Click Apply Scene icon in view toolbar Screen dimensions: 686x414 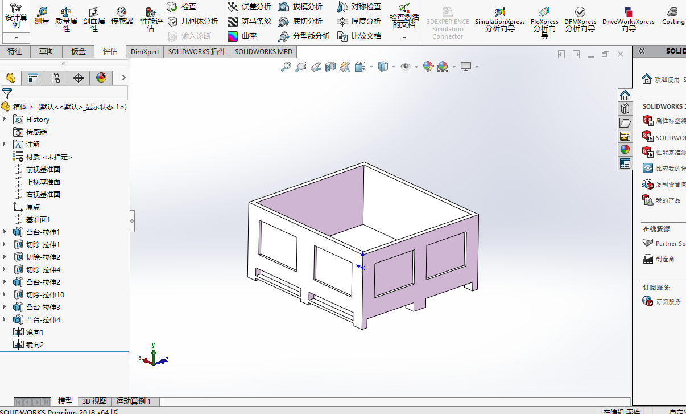pyautogui.click(x=443, y=67)
